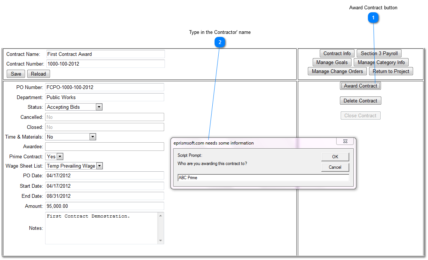Return to Project page
Screen dimensions: 428x260
(x=391, y=72)
